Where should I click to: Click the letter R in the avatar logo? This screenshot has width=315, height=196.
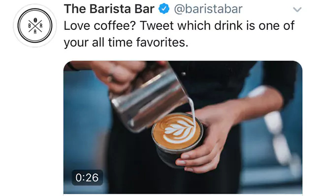41,25
